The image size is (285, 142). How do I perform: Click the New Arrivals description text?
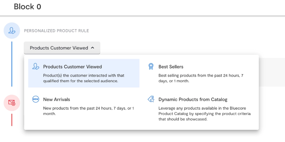(88, 111)
